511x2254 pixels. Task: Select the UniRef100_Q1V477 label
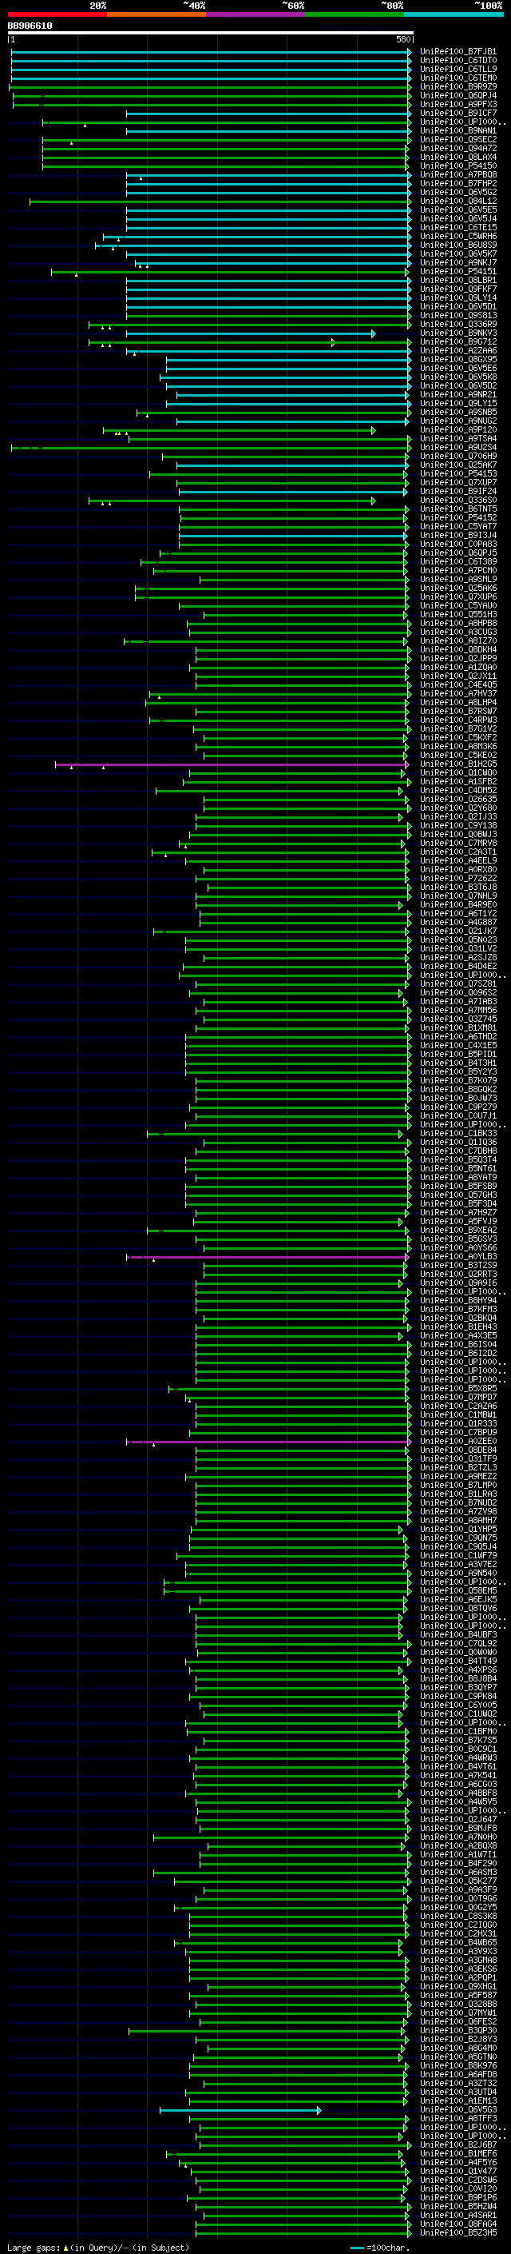(458, 2171)
